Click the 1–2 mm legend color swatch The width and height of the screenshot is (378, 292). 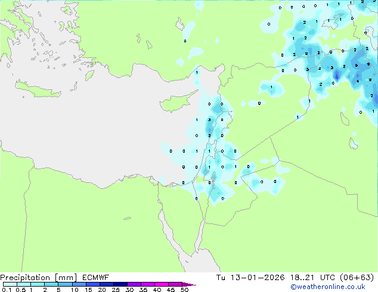pyautogui.click(x=38, y=284)
